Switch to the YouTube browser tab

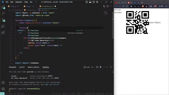[117, 3]
